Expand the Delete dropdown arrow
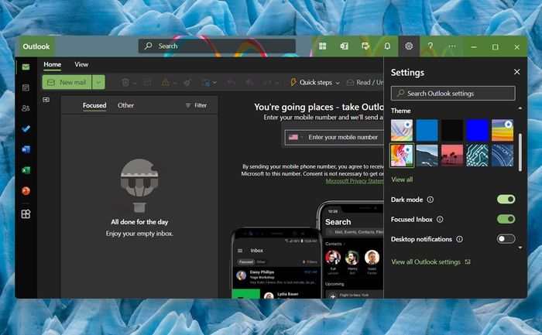Screen dimensions: 542x335 (135, 83)
